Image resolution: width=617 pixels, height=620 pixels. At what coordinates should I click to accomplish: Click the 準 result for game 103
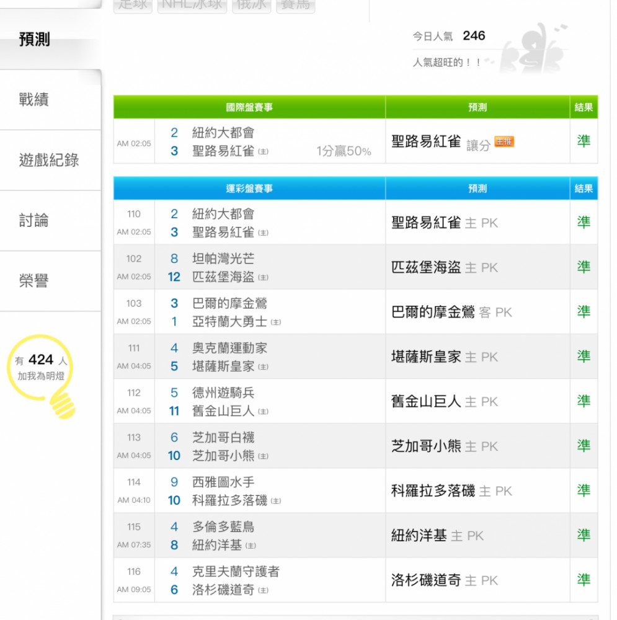pos(584,312)
